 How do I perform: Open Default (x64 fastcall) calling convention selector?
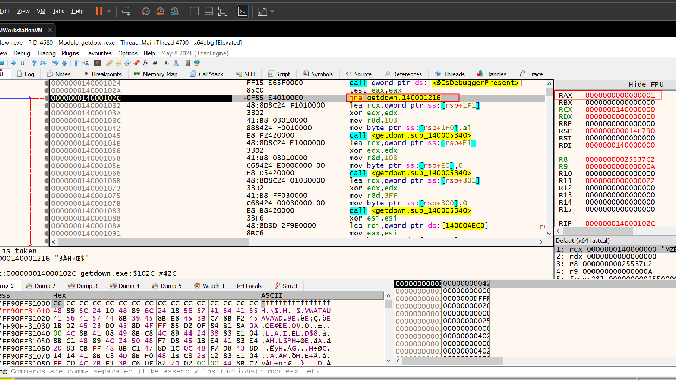pos(583,241)
